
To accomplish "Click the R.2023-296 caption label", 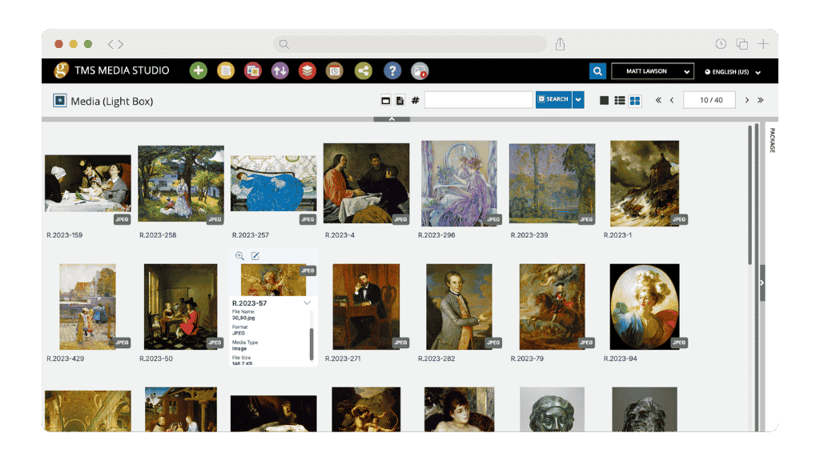I will tap(436, 235).
